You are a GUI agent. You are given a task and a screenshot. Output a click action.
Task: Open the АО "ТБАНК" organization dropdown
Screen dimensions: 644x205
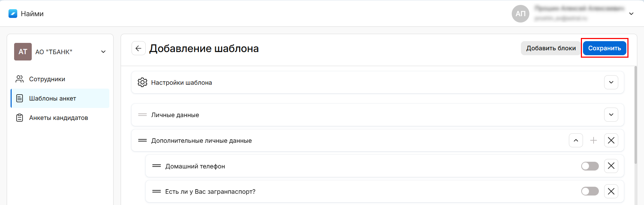pos(103,52)
